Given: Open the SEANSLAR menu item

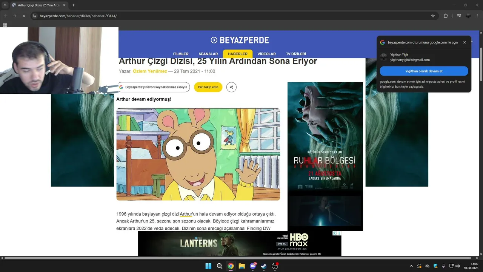Looking at the screenshot, I should point(208,54).
